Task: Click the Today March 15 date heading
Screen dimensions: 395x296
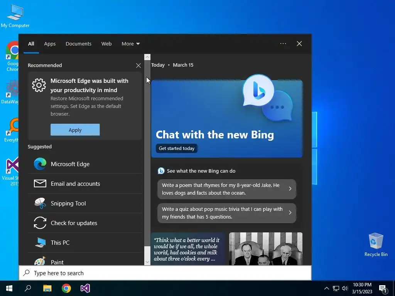Action: pos(172,65)
